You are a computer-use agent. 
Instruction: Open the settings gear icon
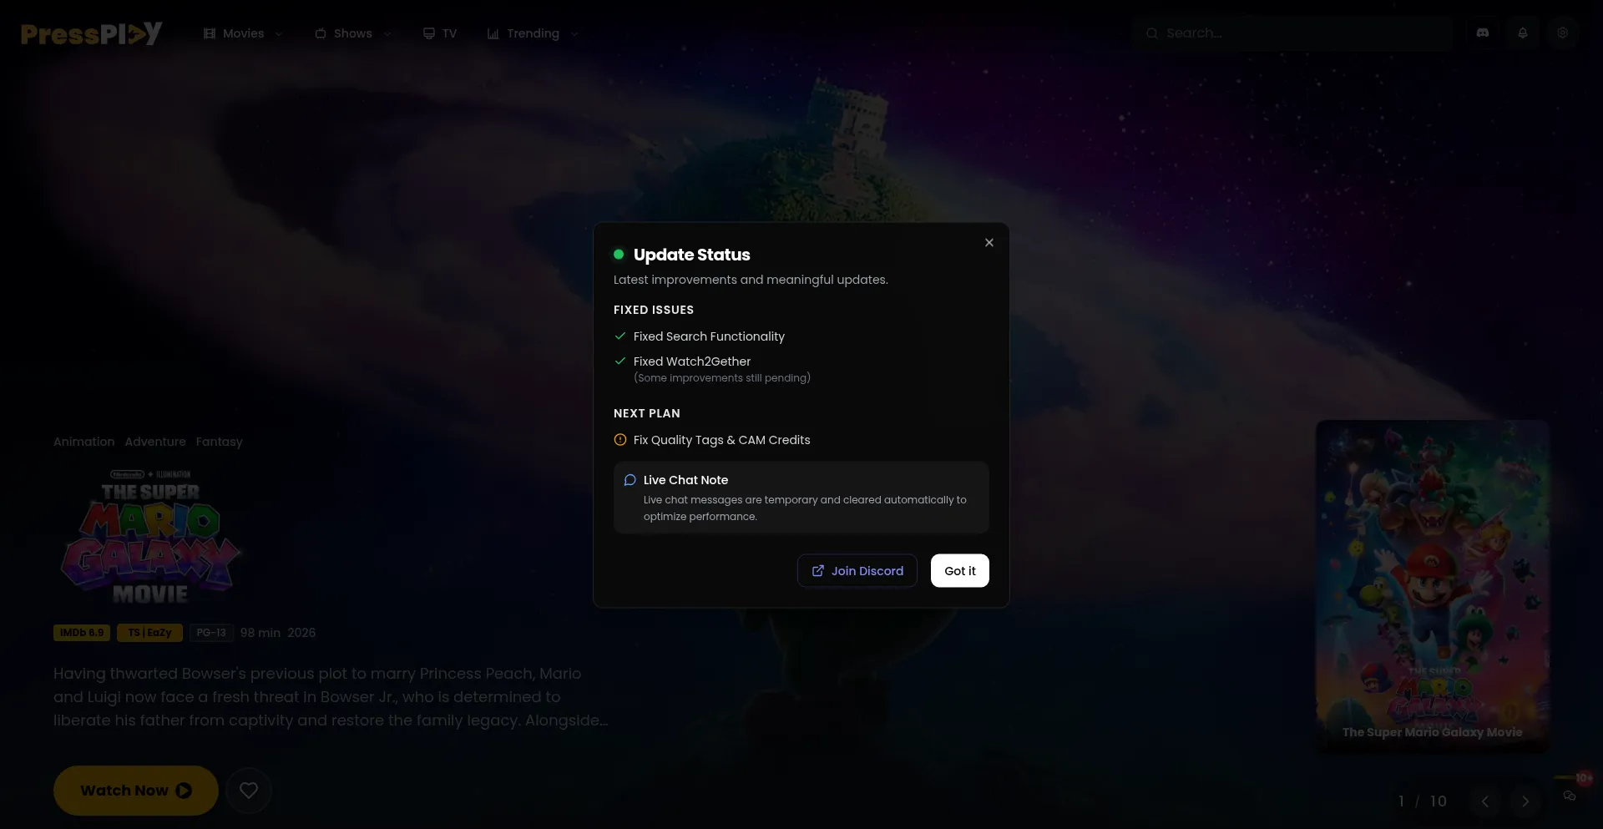click(x=1562, y=33)
